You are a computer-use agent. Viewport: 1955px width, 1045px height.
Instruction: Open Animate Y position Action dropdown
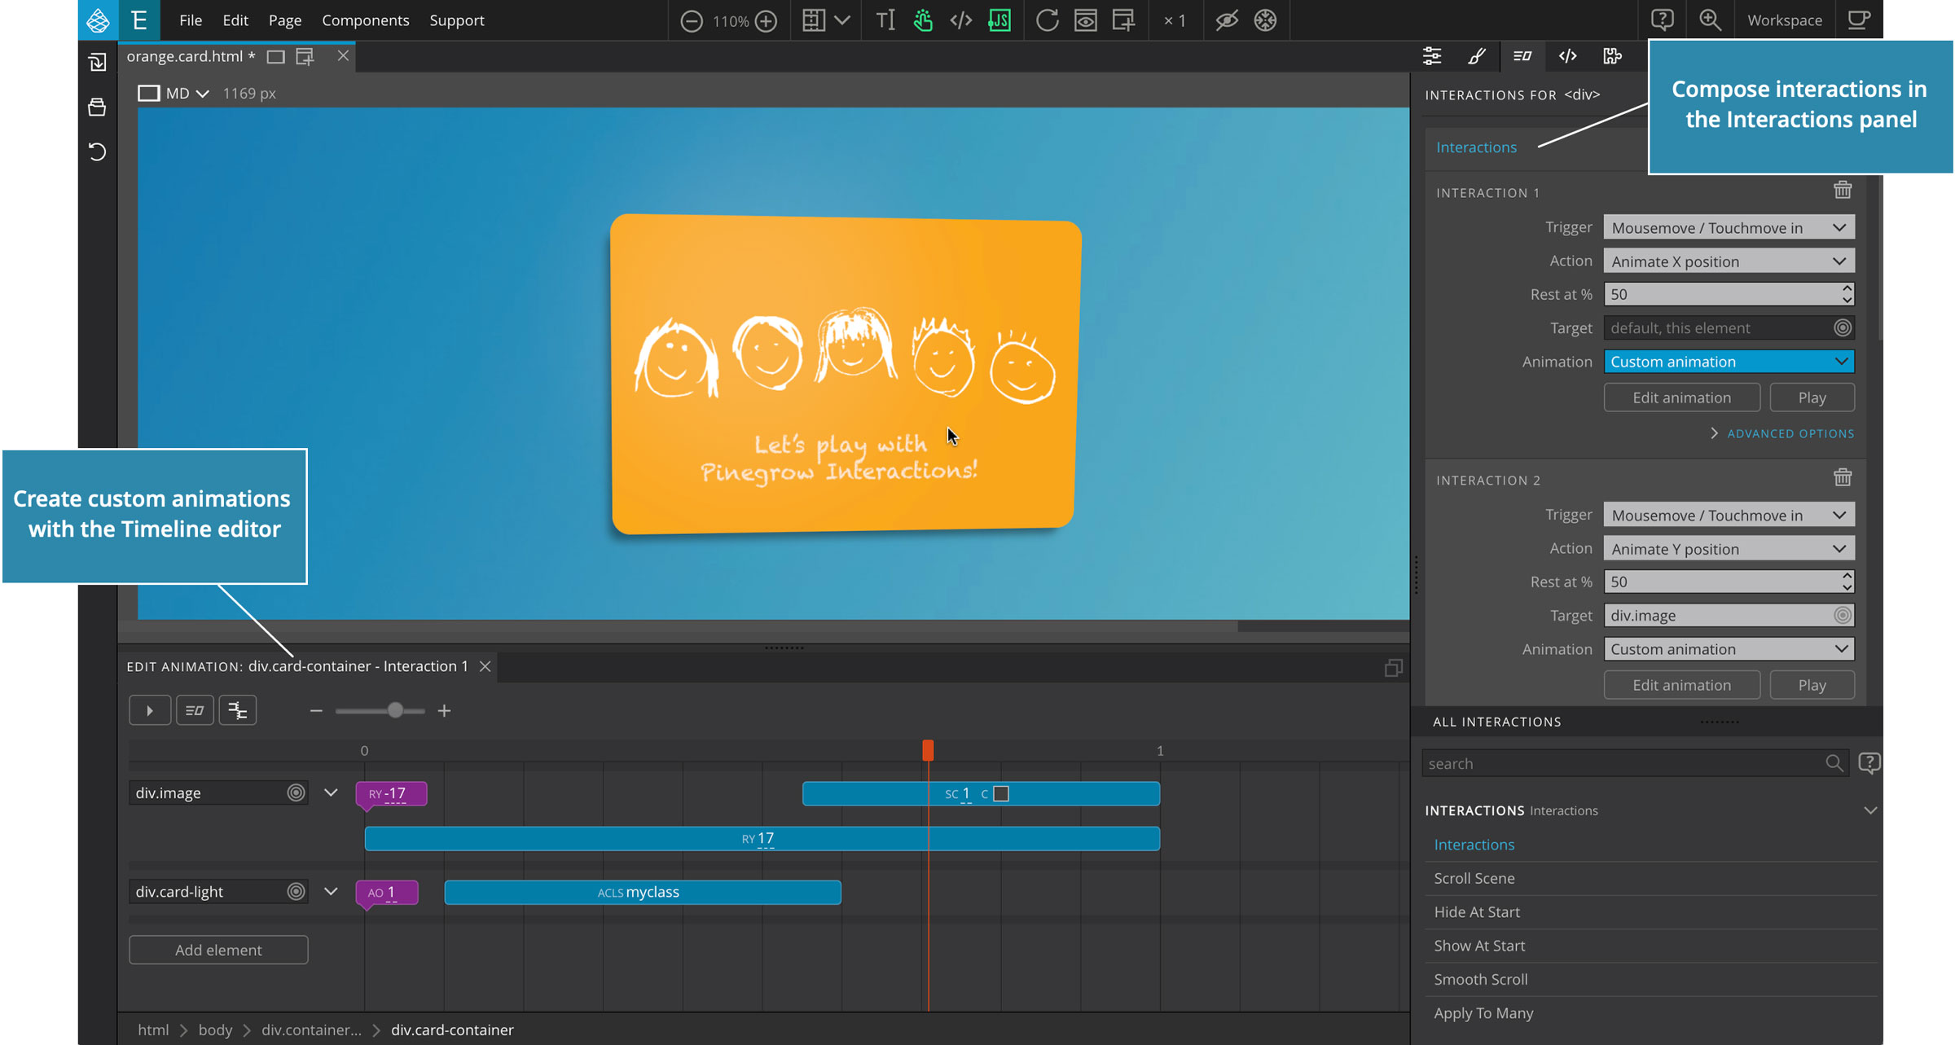pos(1729,548)
